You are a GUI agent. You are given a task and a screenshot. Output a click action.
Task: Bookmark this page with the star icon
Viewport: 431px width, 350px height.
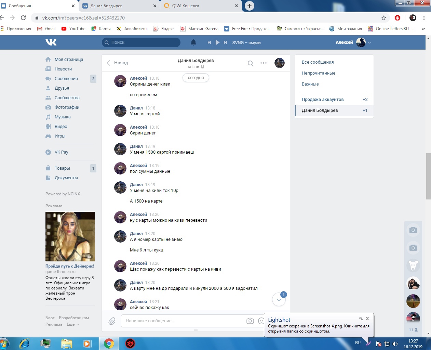click(384, 18)
